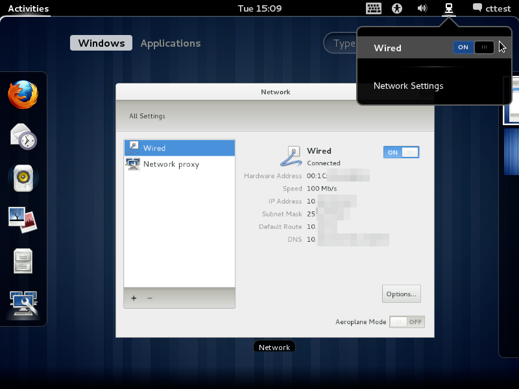Click the Type to search field
The width and height of the screenshot is (519, 389).
[x=341, y=43]
